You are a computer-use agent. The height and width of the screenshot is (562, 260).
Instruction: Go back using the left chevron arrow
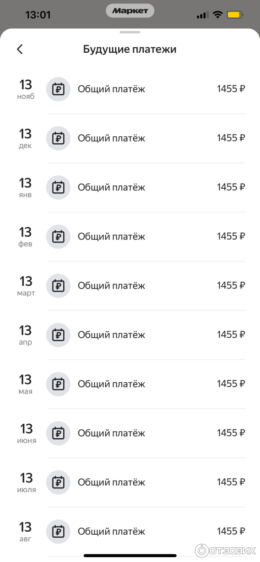(19, 49)
